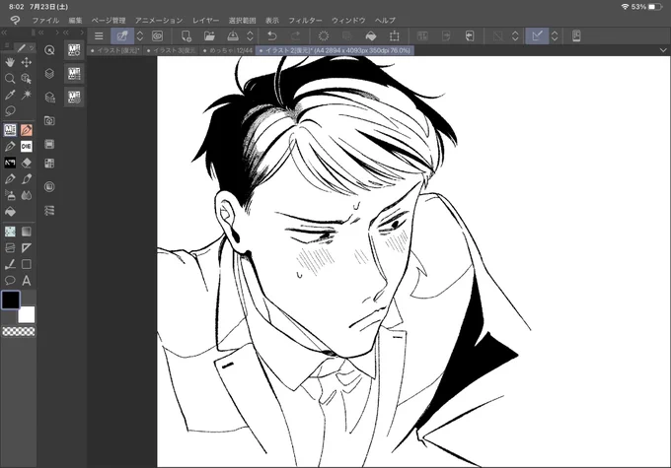
Task: Open the Sub View camera palette icon
Action: click(x=49, y=121)
